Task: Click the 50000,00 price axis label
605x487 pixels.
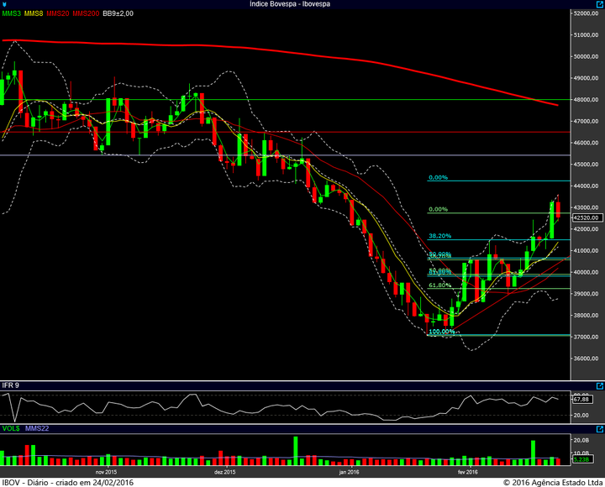Action: tap(587, 57)
